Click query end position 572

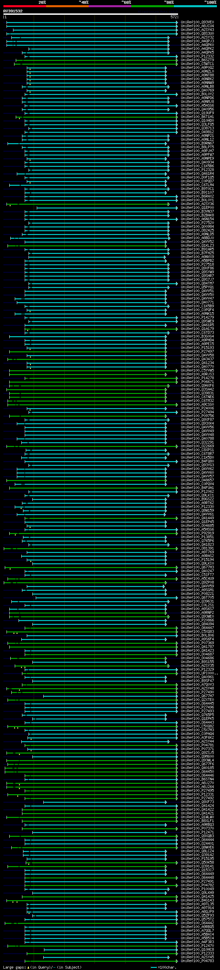tap(173, 17)
